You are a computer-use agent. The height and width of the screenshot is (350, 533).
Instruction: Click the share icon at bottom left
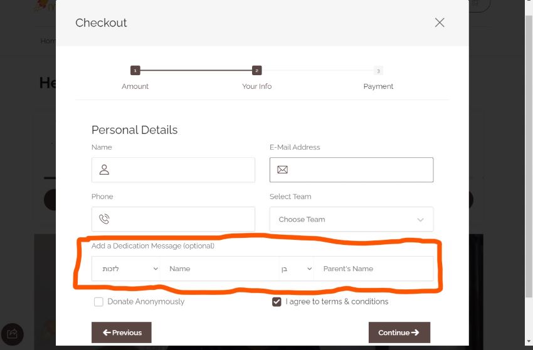point(13,334)
